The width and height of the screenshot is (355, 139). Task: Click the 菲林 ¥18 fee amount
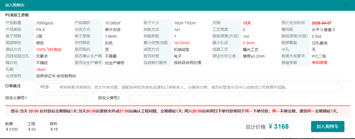pos(54,129)
